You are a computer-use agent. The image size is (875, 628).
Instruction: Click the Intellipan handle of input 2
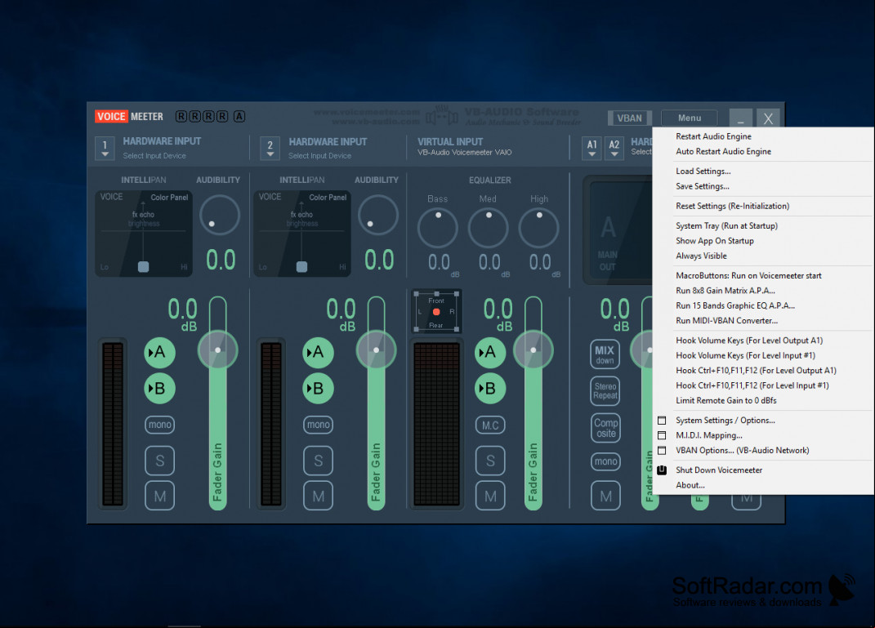click(302, 266)
